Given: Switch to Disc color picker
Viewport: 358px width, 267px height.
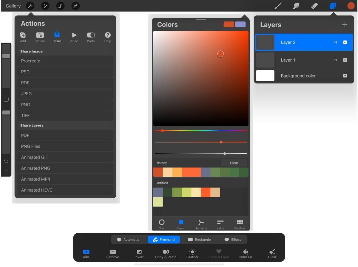Looking at the screenshot, I should [x=162, y=224].
